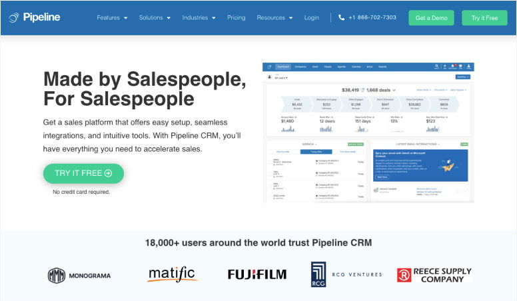
Task: Click the RCG building logo mark
Action: 318,274
